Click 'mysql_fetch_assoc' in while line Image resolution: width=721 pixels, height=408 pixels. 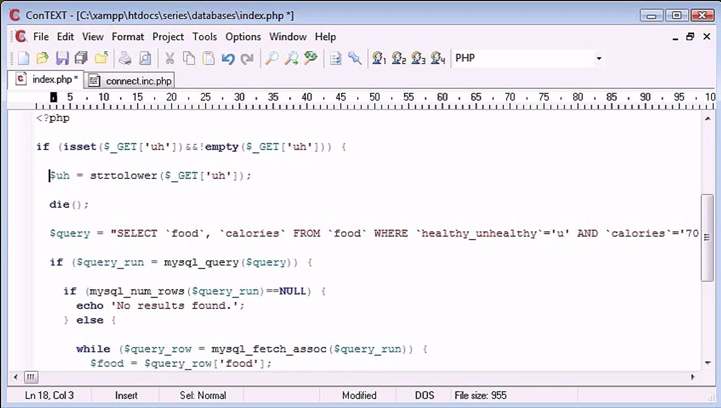[270, 348]
